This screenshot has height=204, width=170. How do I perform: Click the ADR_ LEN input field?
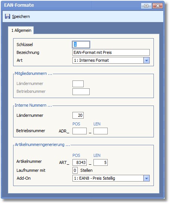[101, 131]
